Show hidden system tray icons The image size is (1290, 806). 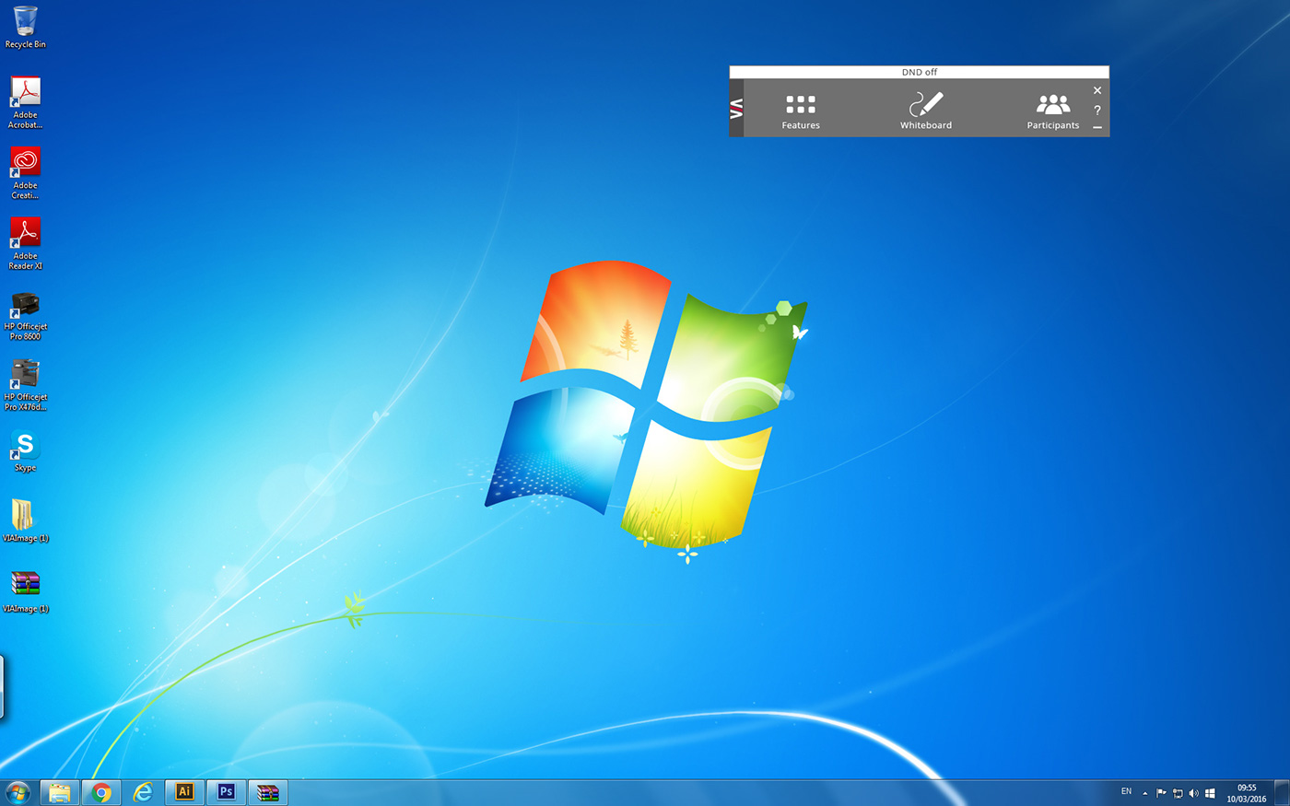pos(1145,793)
